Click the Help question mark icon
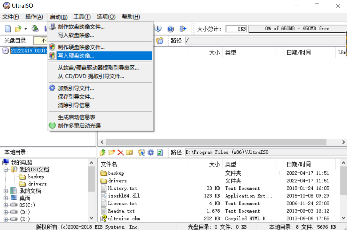Viewport: 347px width, 230px height. 170,28
